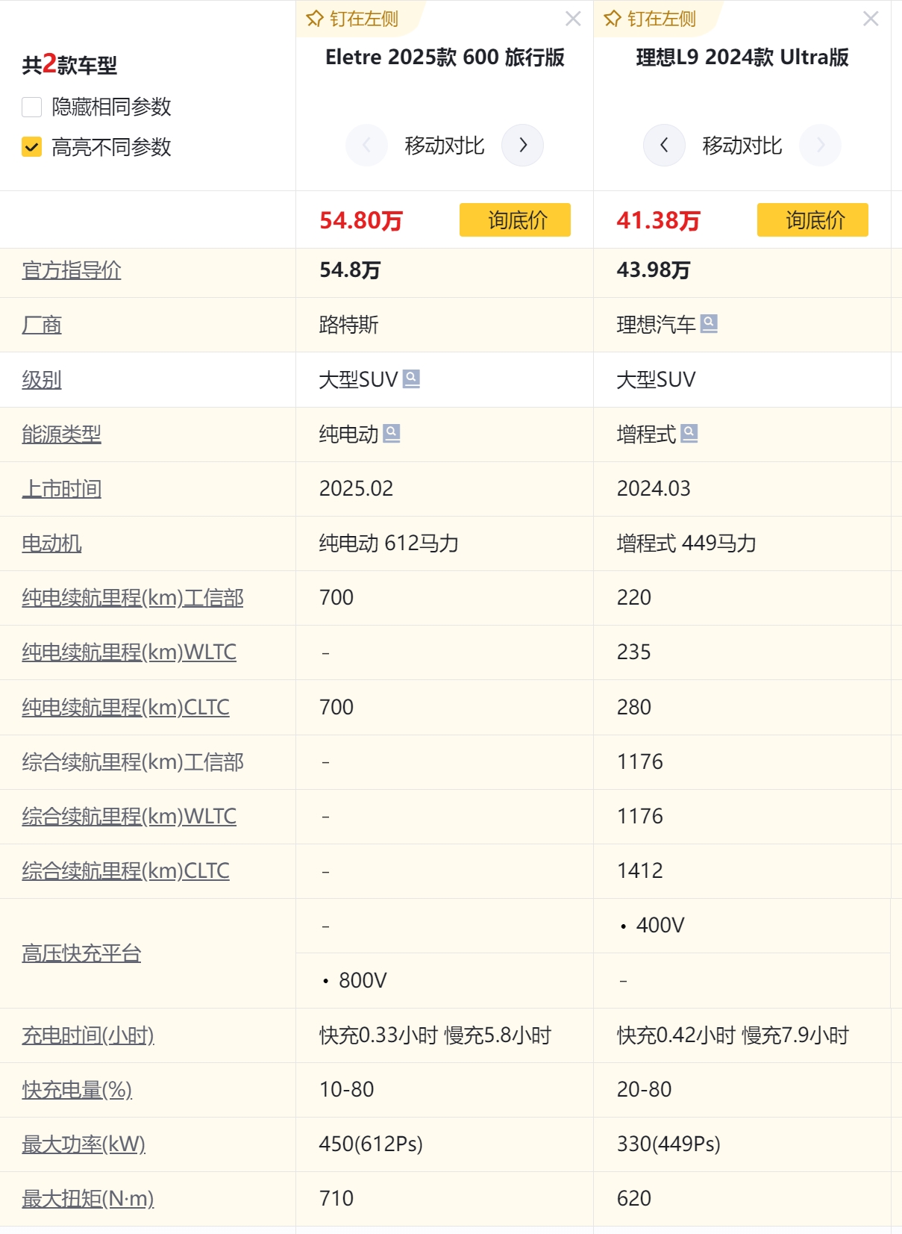Click the 43.98万 official price
This screenshot has width=902, height=1234.
point(653,269)
